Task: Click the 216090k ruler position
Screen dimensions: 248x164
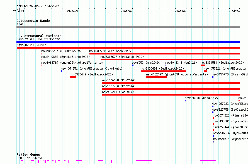Action: pyautogui.click(x=73, y=11)
